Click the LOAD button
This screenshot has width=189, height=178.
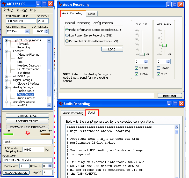(112, 49)
